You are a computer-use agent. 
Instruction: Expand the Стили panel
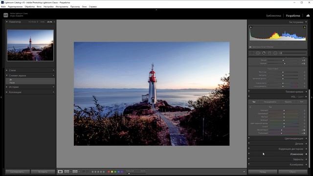[x=6, y=70]
